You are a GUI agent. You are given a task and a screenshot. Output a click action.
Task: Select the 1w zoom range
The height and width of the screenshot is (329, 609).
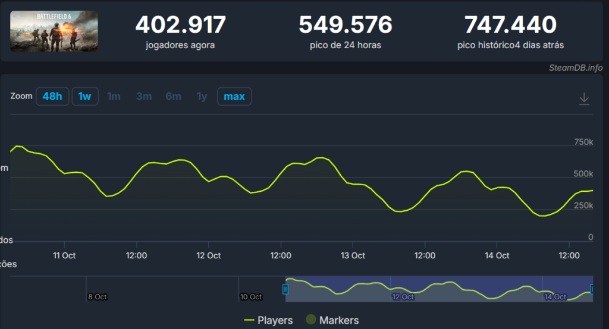[85, 96]
